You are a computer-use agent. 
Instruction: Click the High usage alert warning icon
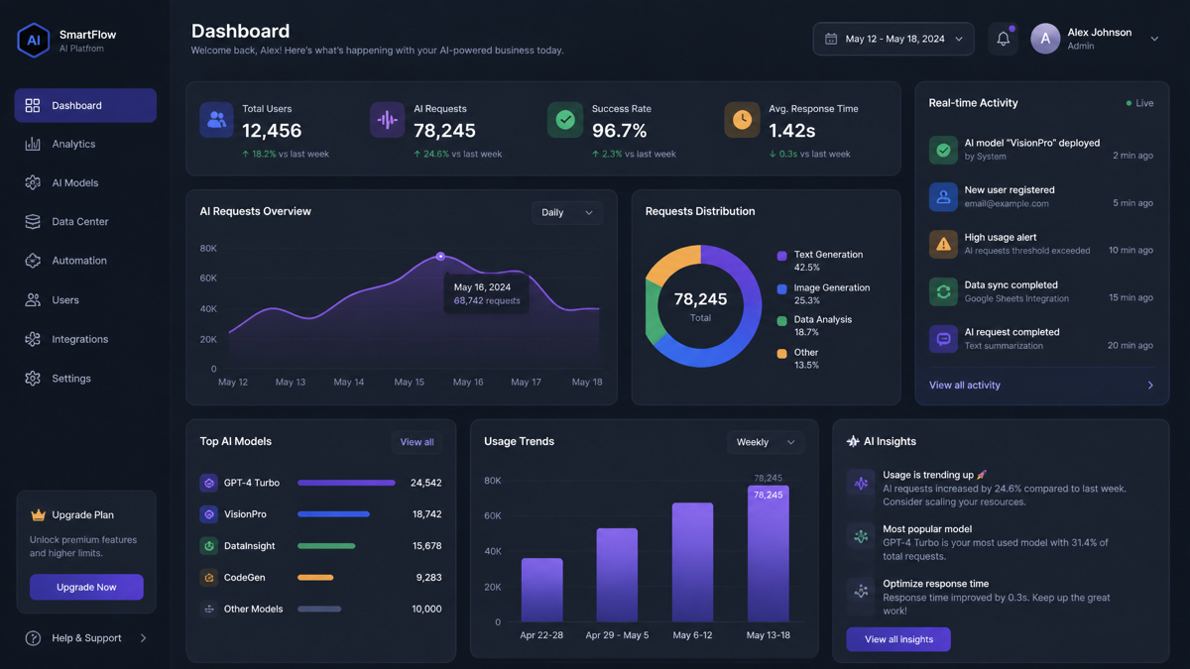pyautogui.click(x=943, y=244)
